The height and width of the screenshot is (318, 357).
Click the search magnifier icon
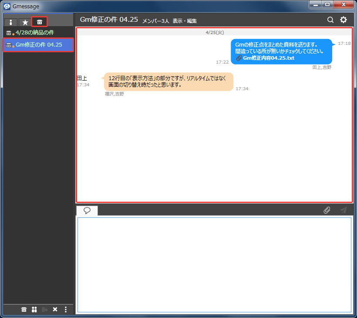tap(330, 20)
